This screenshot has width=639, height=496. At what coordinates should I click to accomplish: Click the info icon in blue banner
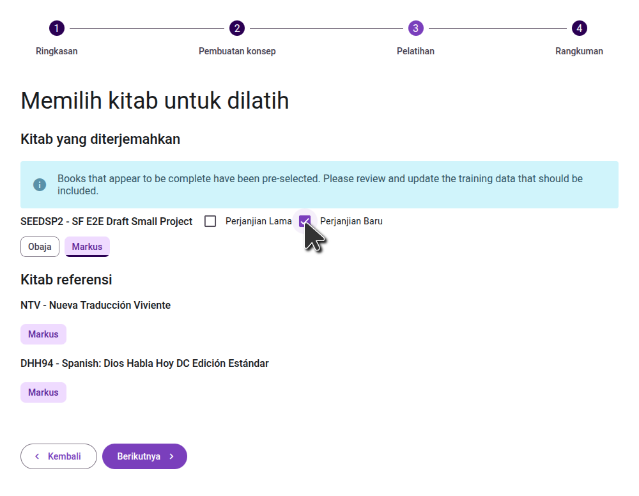coord(40,185)
